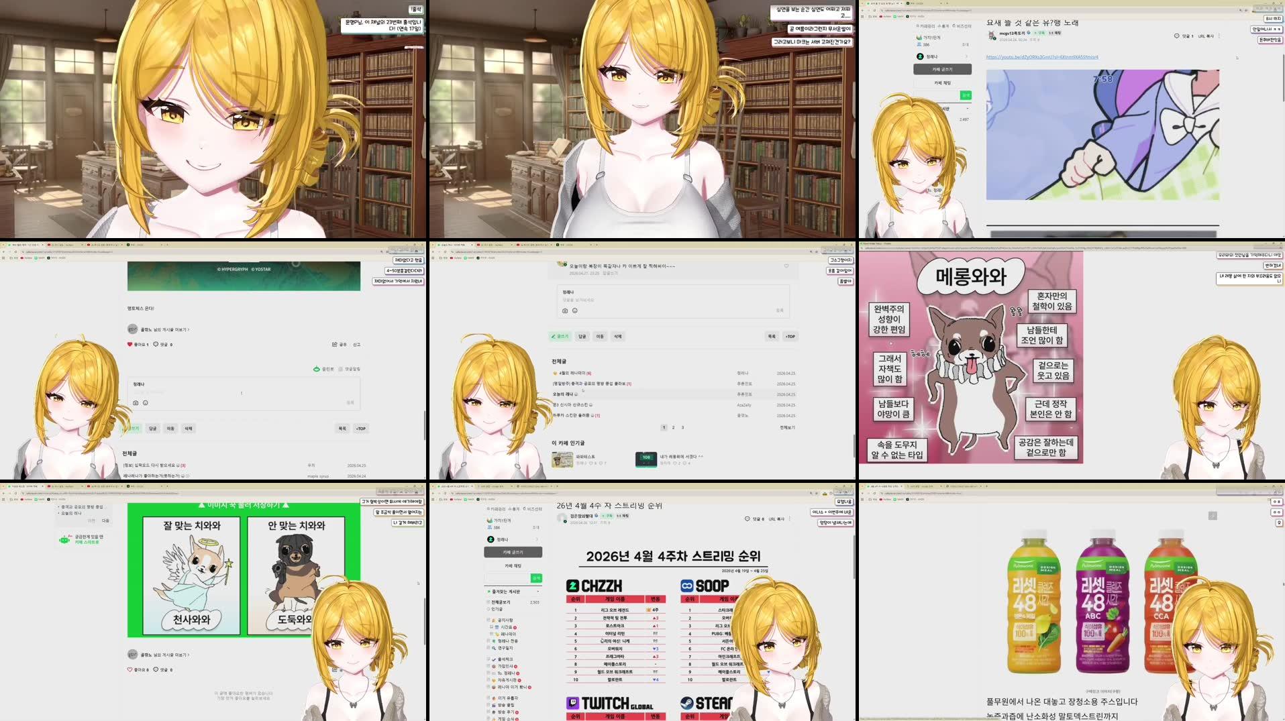Open the youtu.be link in 뉴?뱅 노래 post
1285x721 pixels.
(x=1042, y=57)
